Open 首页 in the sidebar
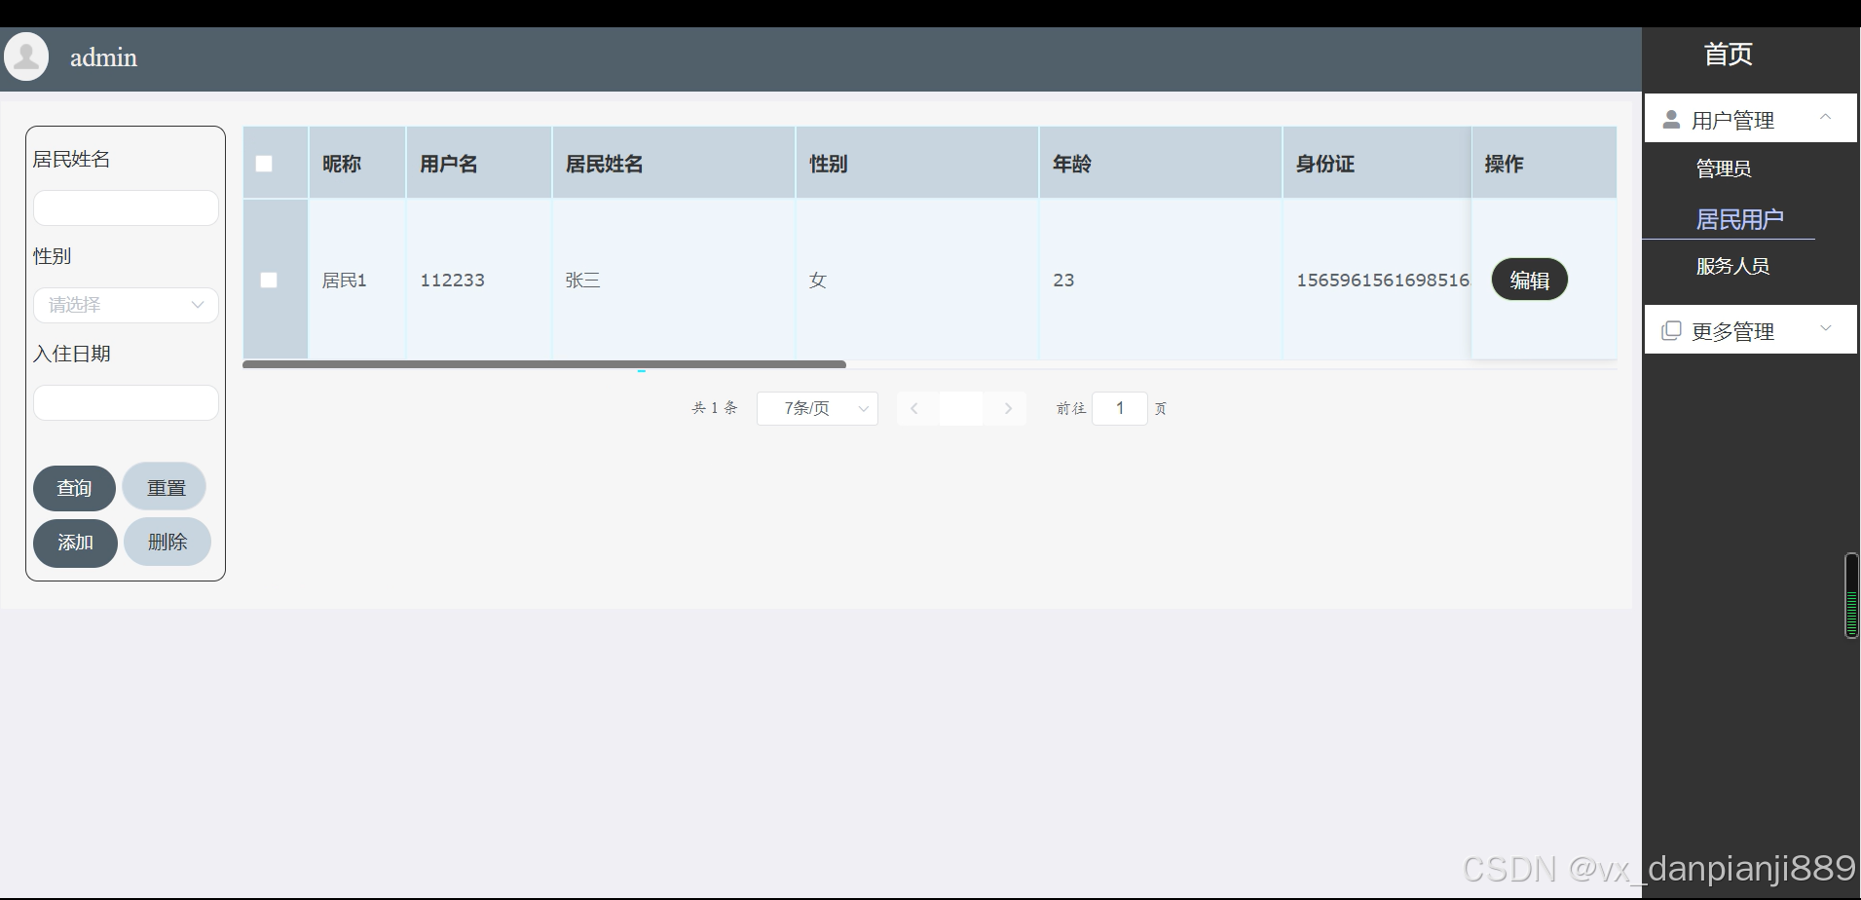This screenshot has height=900, width=1861. click(1729, 55)
